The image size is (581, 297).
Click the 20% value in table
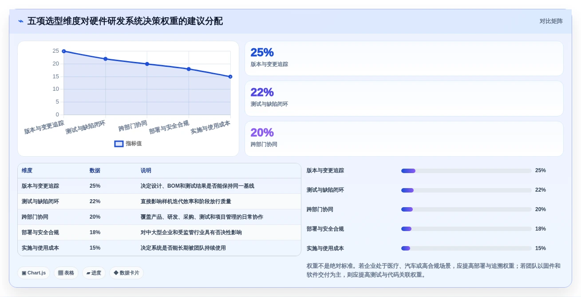point(95,217)
